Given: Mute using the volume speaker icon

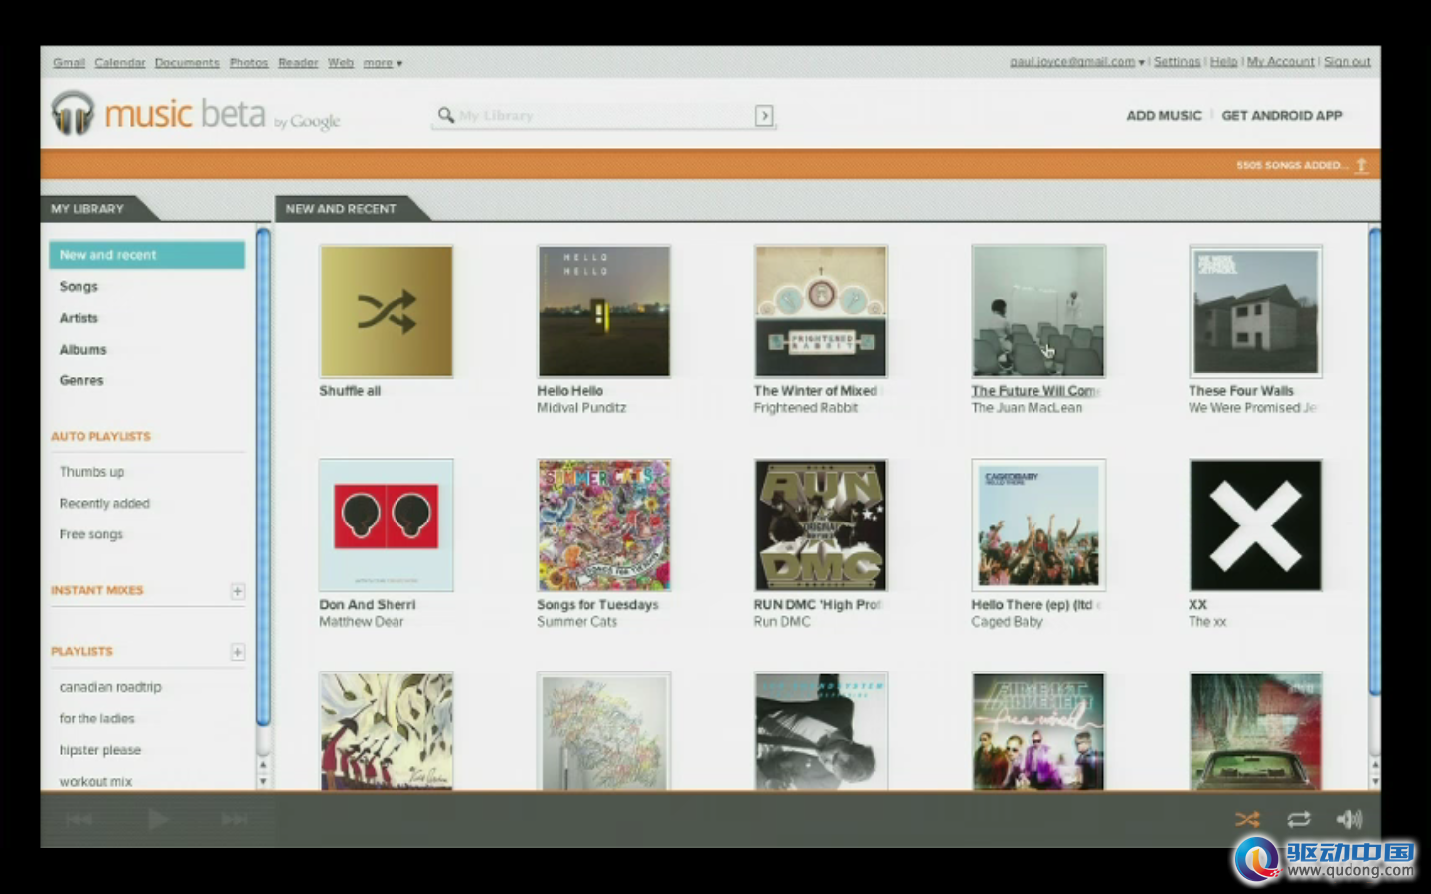Looking at the screenshot, I should click(1350, 819).
